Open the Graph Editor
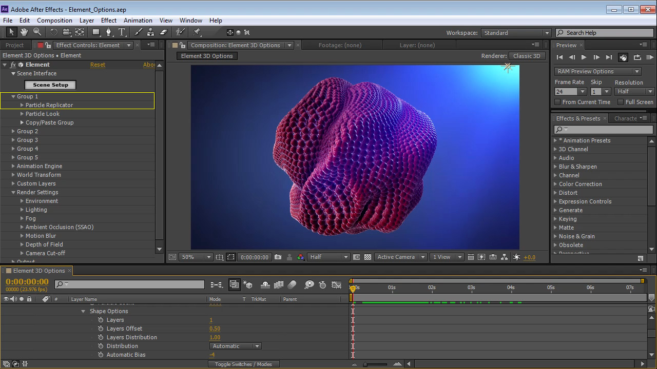The height and width of the screenshot is (369, 657). pos(337,284)
